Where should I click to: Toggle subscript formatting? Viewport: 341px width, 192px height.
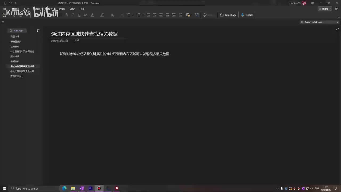112,15
